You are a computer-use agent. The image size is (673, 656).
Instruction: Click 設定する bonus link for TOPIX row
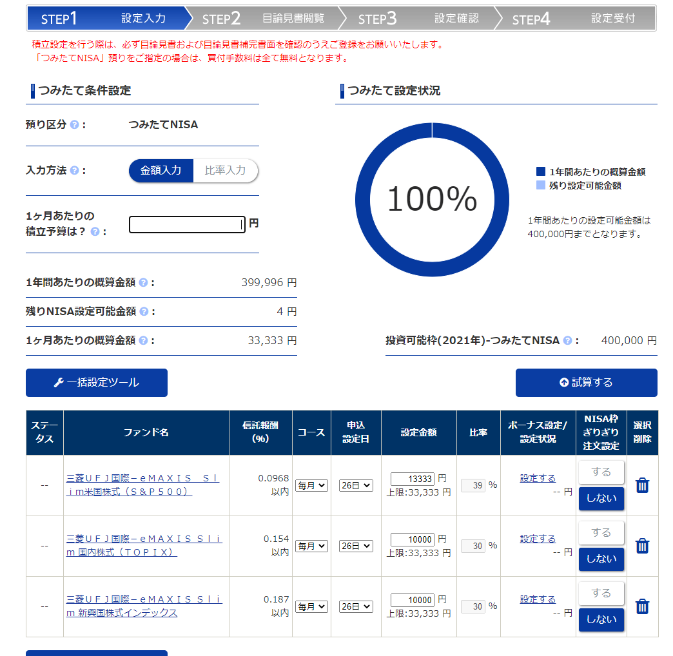[x=538, y=539]
